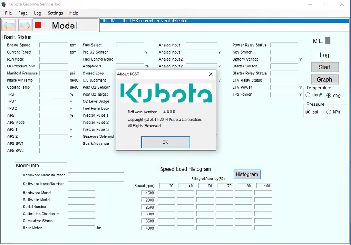Click the forward arrow navigation icon

point(25,25)
